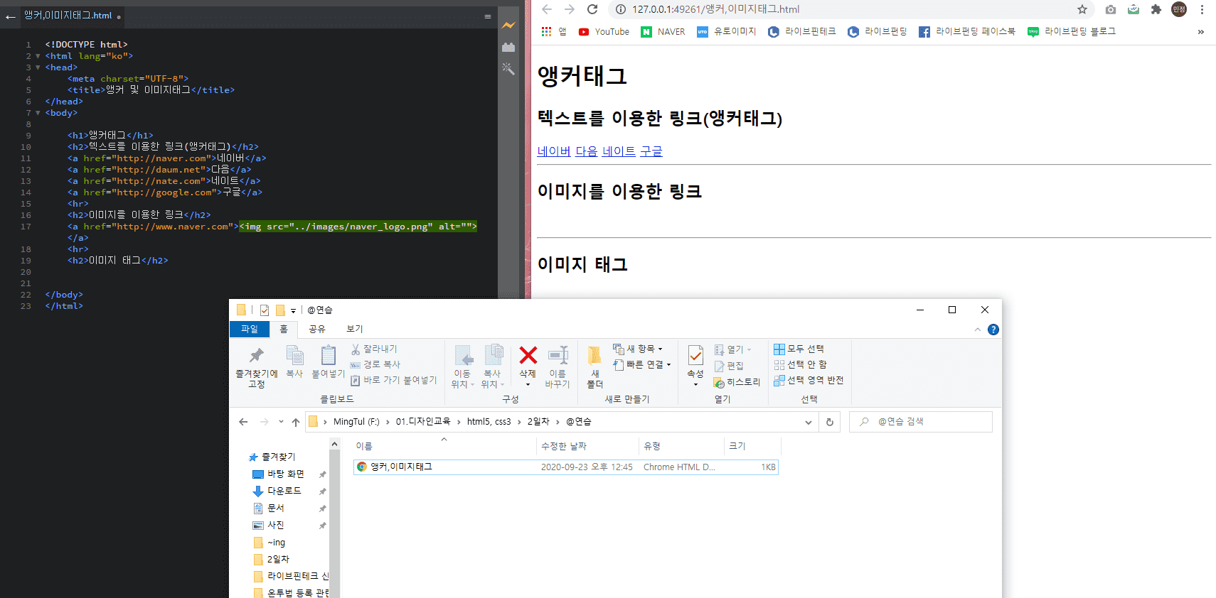Open the quick access toolbar customize arrow
The image size is (1216, 598).
coord(293,310)
